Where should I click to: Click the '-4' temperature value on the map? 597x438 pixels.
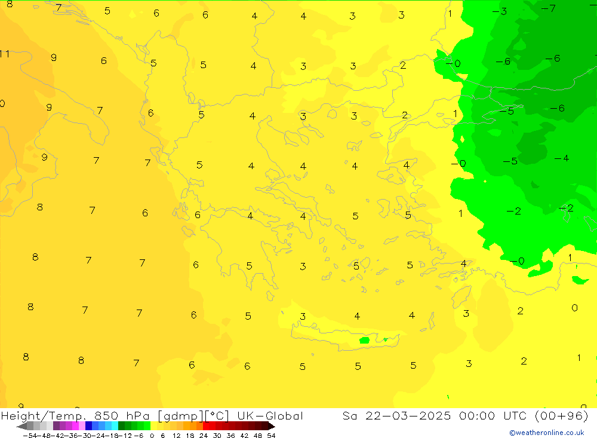(x=562, y=158)
